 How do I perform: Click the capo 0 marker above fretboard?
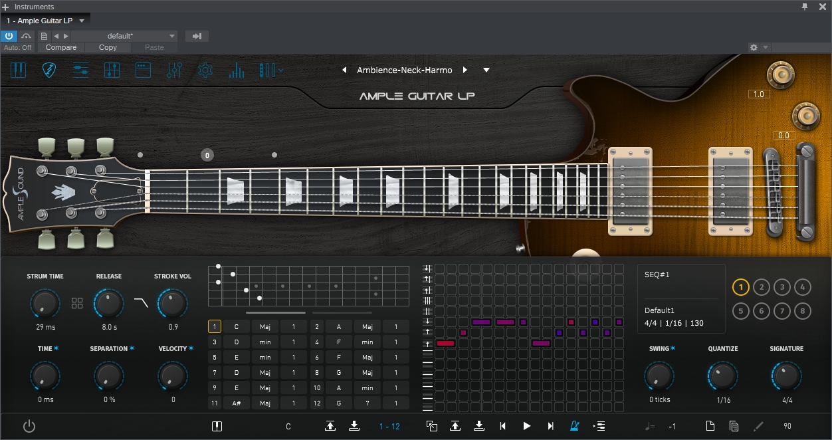click(207, 156)
